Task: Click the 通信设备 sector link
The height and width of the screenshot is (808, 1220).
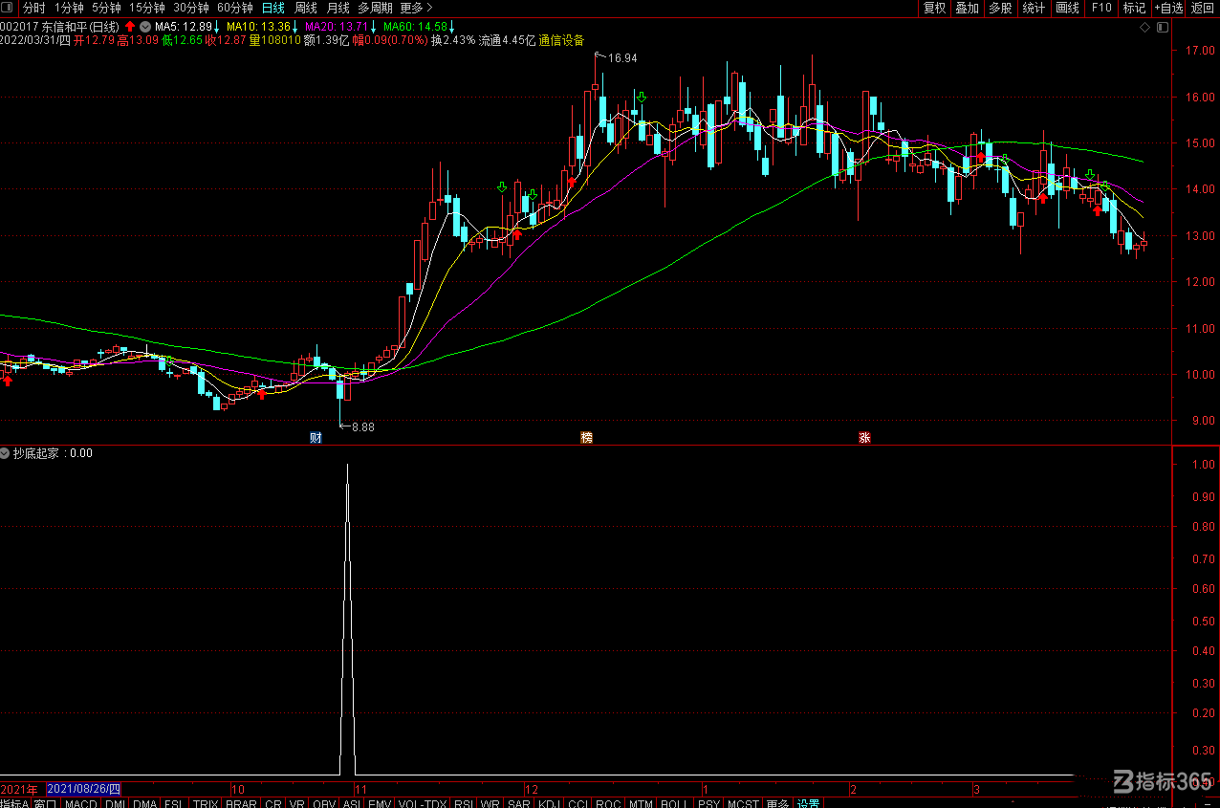Action: click(x=561, y=40)
